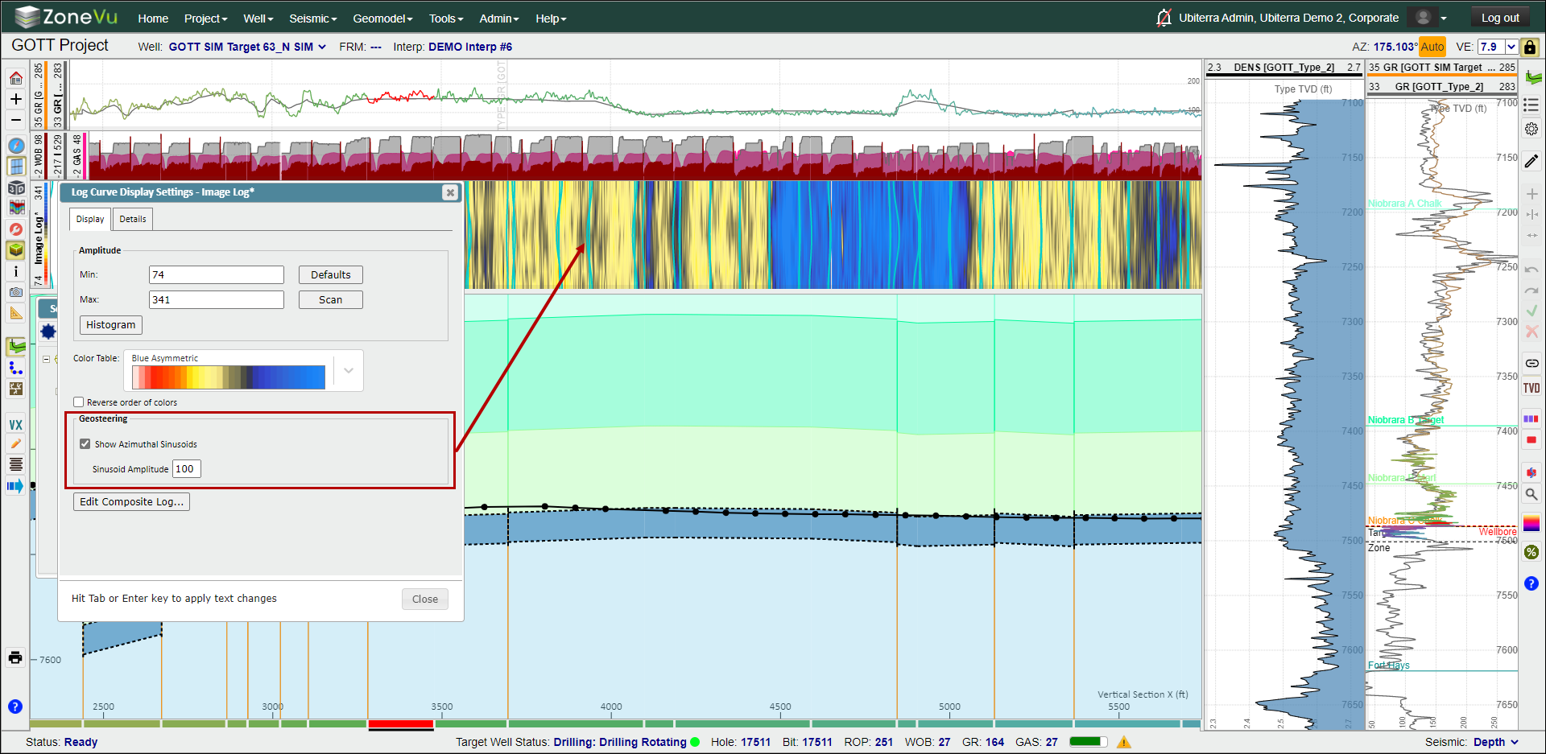Screen dimensions: 1546x754
Task: Click the magnifier search icon on right
Action: [x=1532, y=494]
